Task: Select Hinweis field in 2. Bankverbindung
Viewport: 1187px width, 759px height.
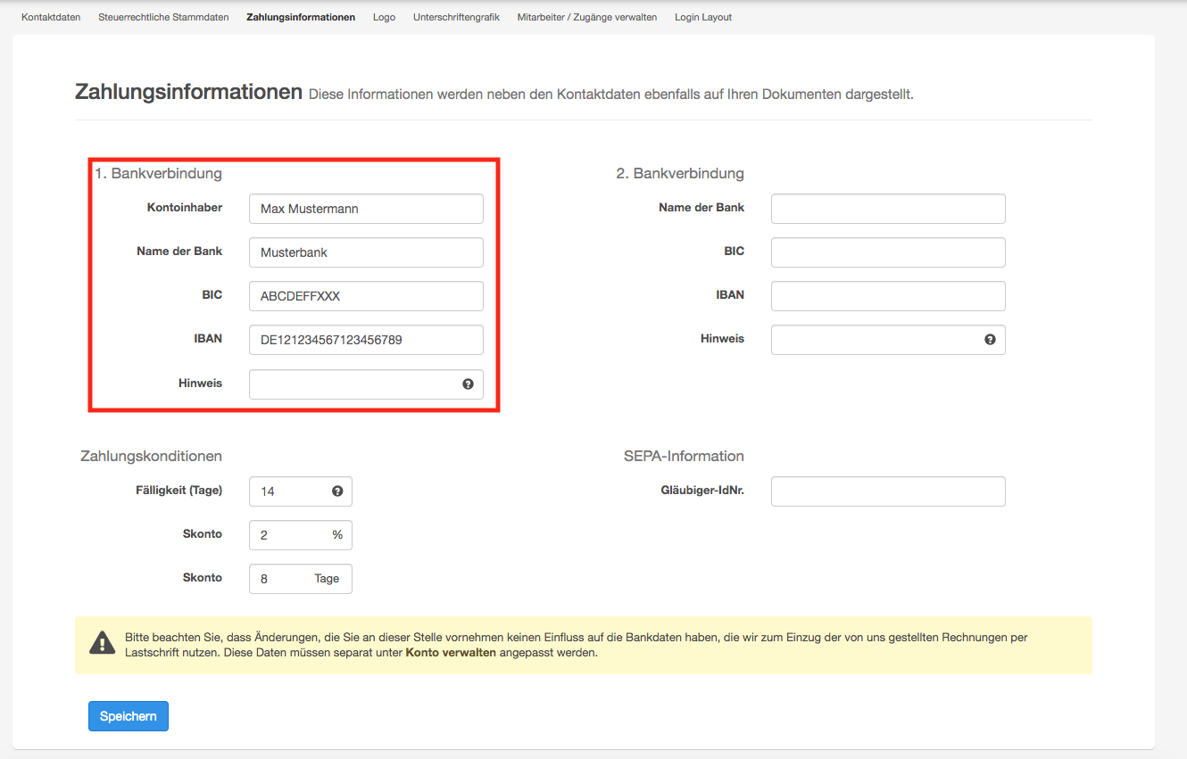Action: (888, 340)
